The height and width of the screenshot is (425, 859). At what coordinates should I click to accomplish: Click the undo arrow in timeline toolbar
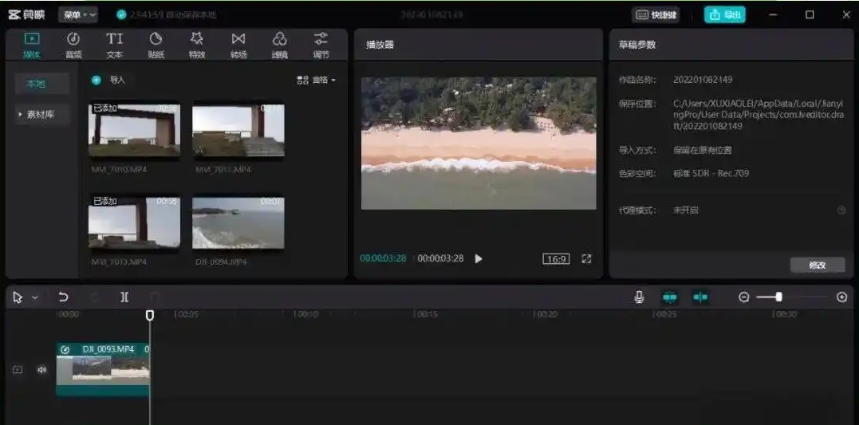coord(64,297)
